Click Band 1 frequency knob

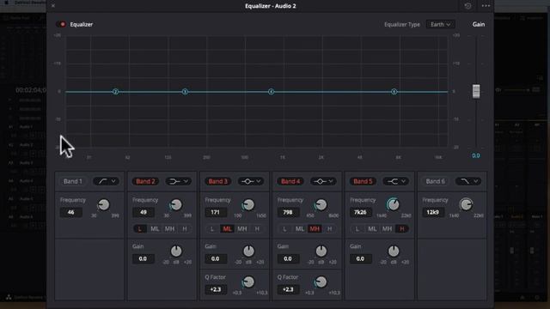[x=103, y=204]
